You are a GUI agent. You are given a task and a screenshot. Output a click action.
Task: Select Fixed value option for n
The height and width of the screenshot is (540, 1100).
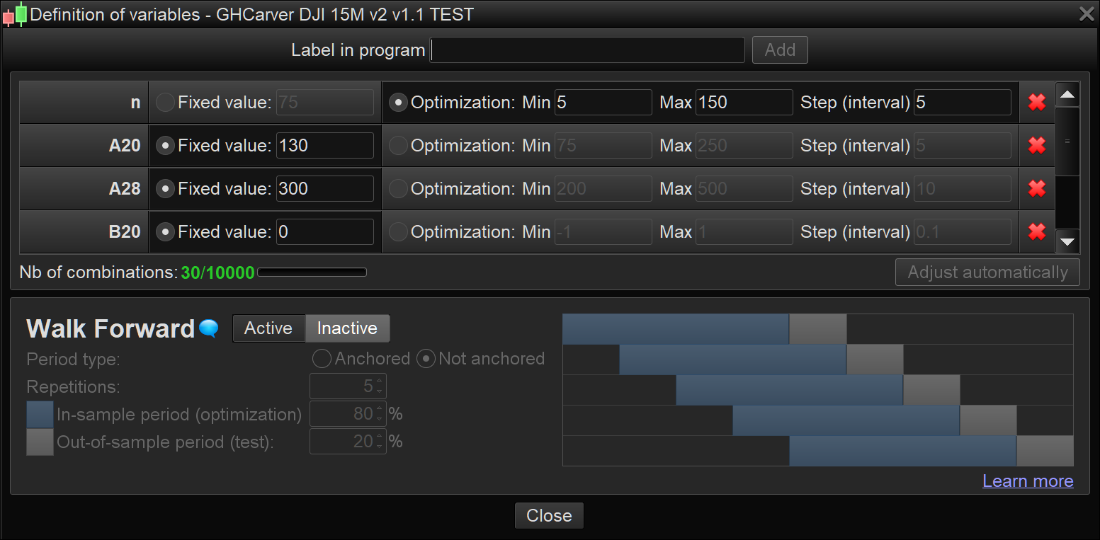pyautogui.click(x=165, y=103)
